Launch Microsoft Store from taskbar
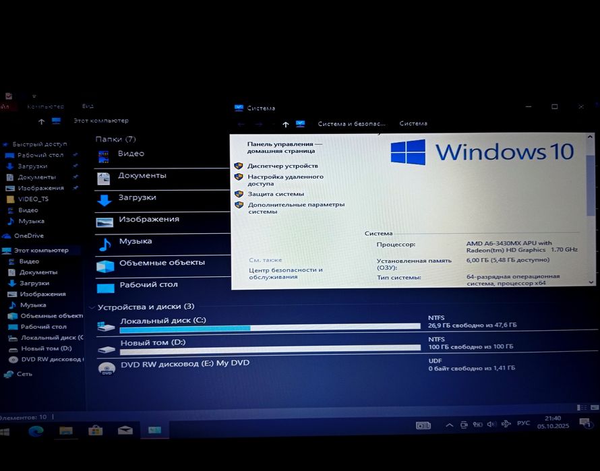The width and height of the screenshot is (600, 471). 95,431
